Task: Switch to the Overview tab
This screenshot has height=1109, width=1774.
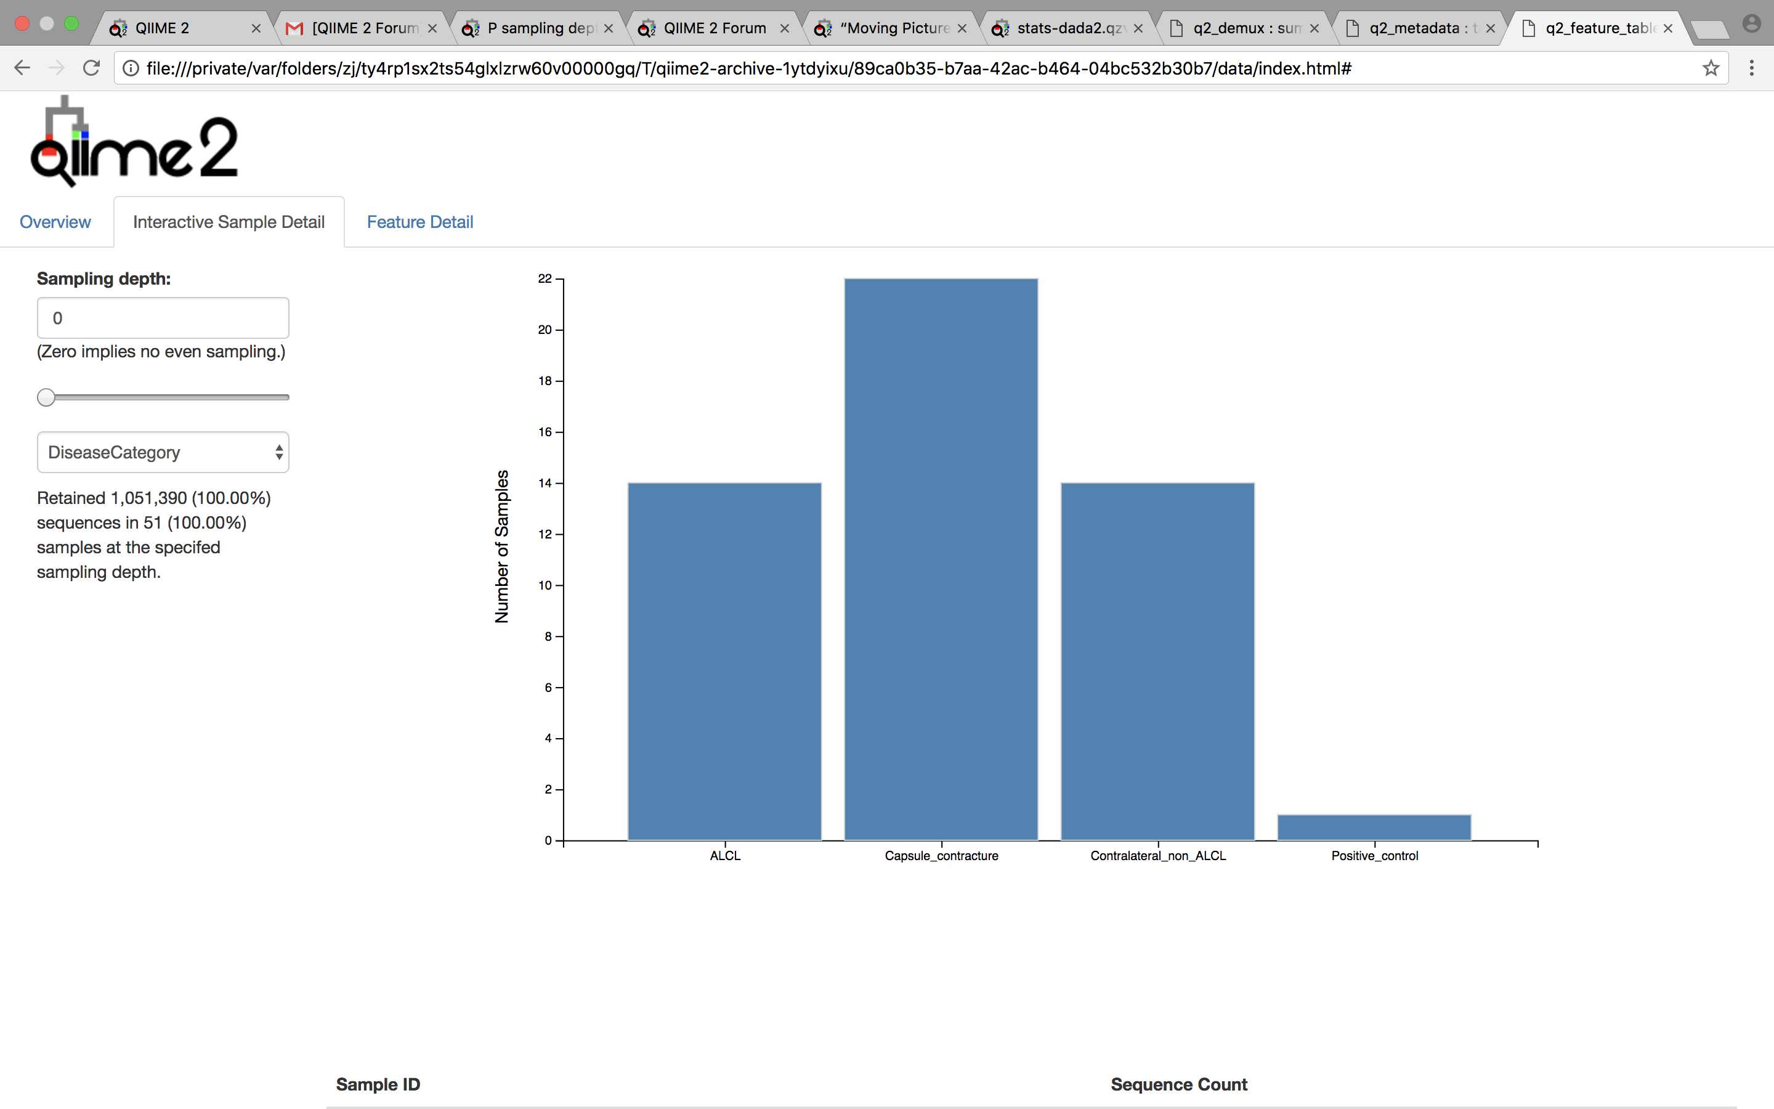Action: [x=55, y=222]
